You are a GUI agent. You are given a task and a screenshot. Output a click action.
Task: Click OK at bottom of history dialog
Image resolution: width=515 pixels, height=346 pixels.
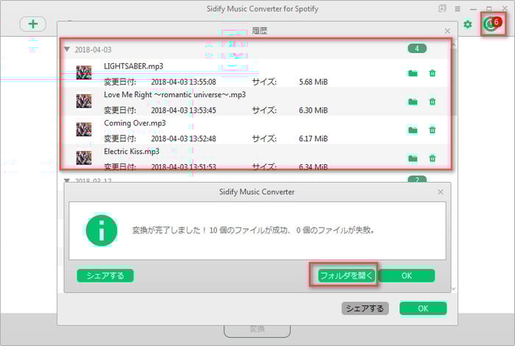tap(423, 308)
